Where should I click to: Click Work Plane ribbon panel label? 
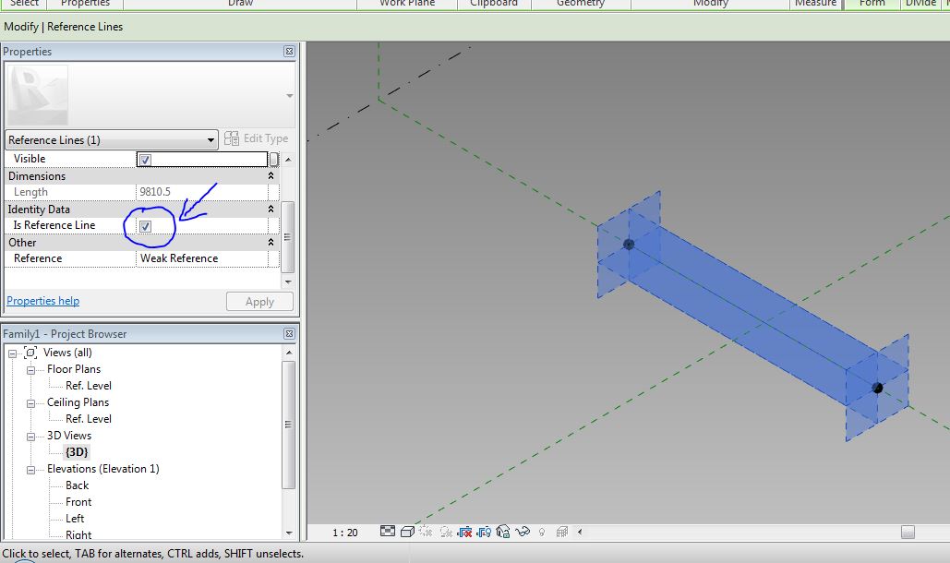coord(407,3)
